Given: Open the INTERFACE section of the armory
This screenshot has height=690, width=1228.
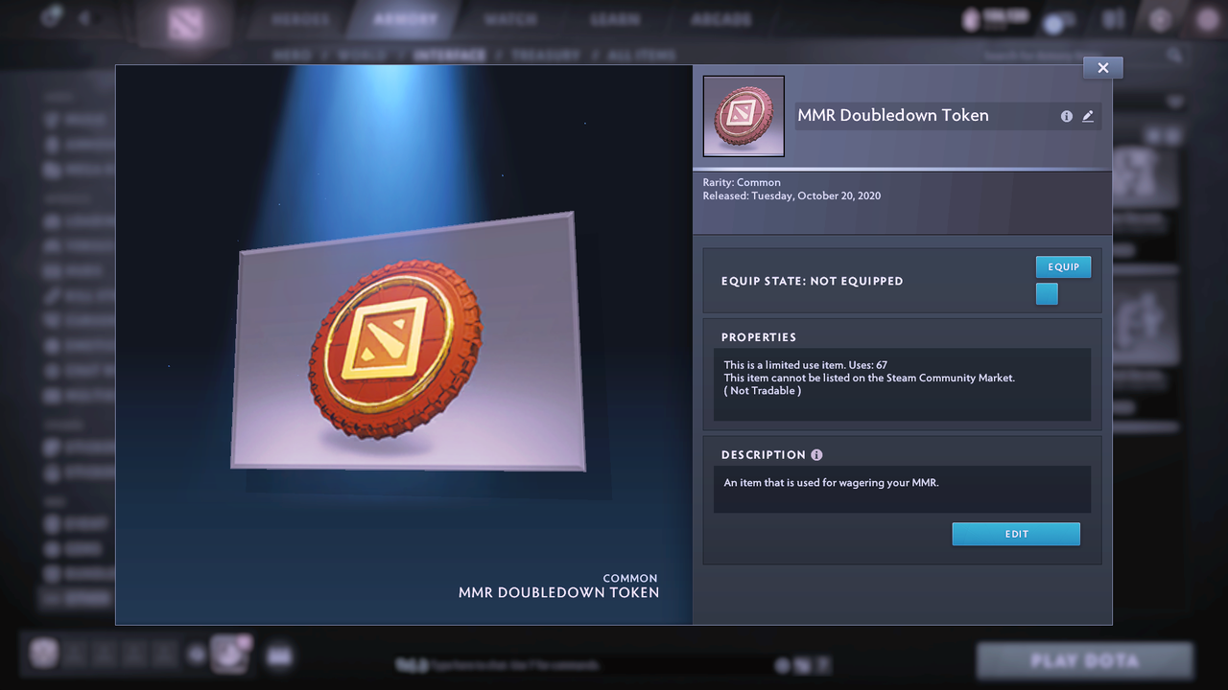Looking at the screenshot, I should pos(451,55).
